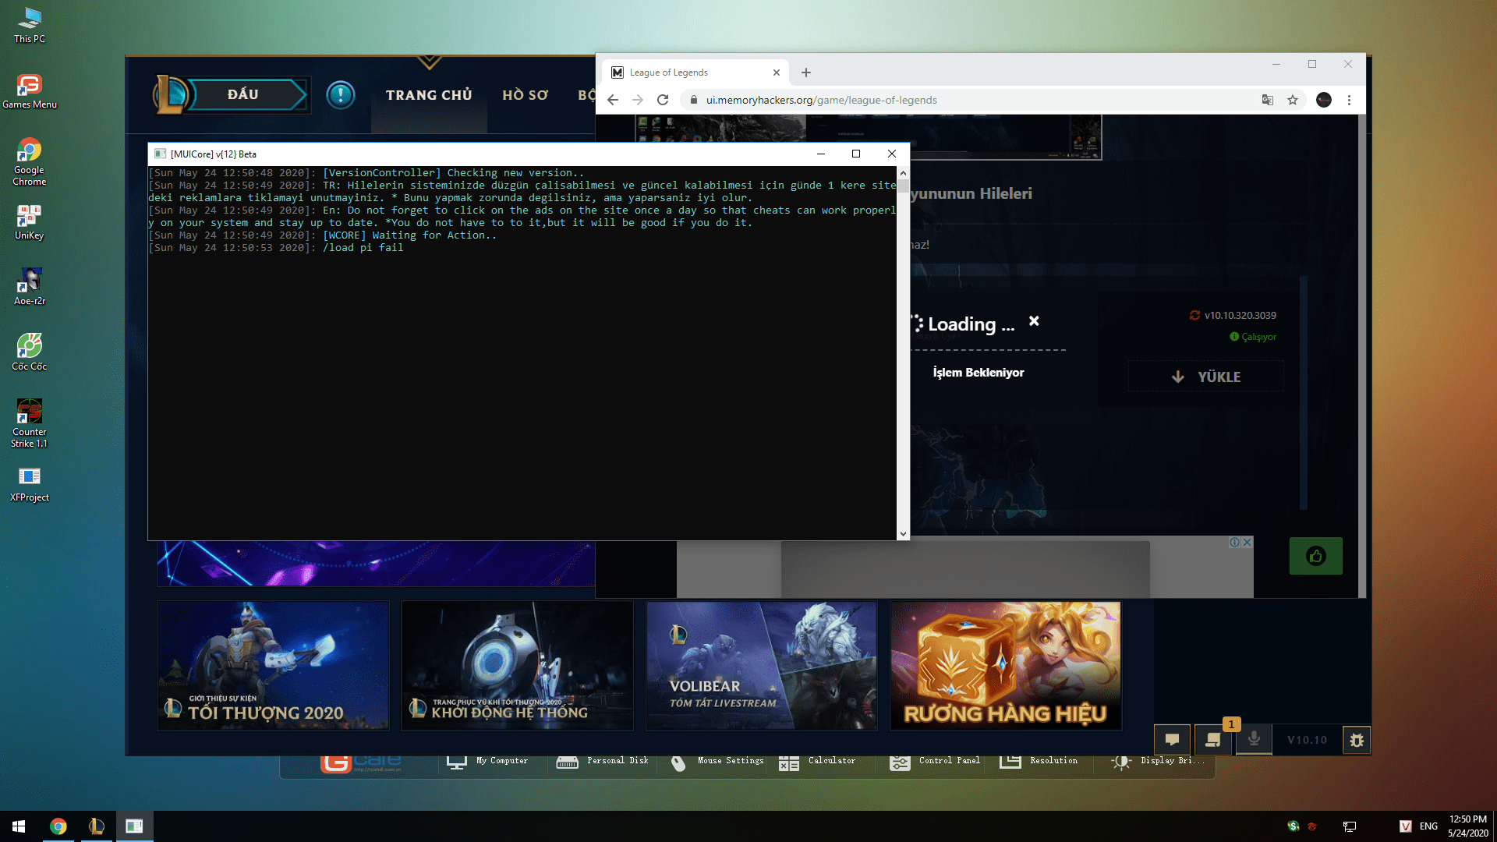Reload the page in Chrome

point(663,100)
